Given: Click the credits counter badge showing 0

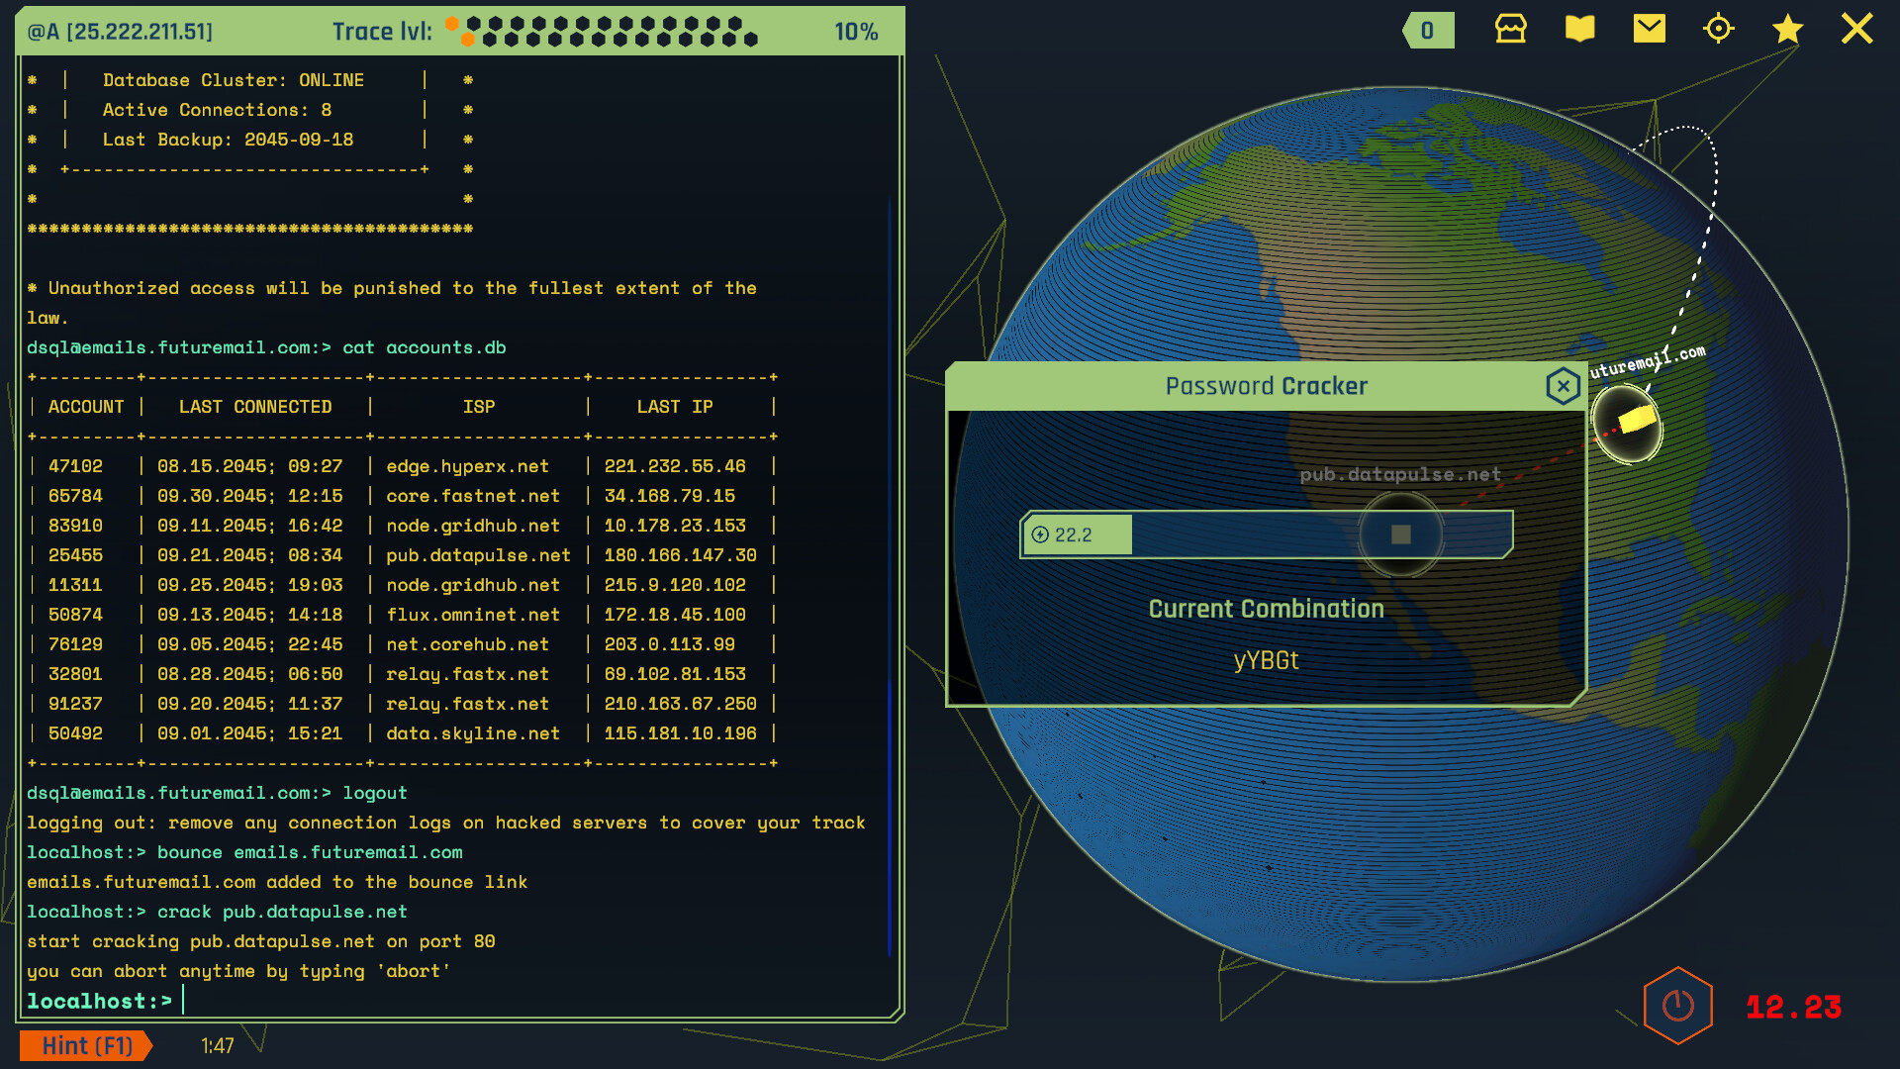Looking at the screenshot, I should coord(1427,31).
